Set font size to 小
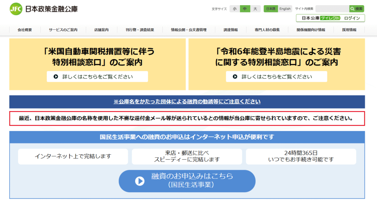Image resolution: width=377 pixels, height=201 pixels. [235, 9]
